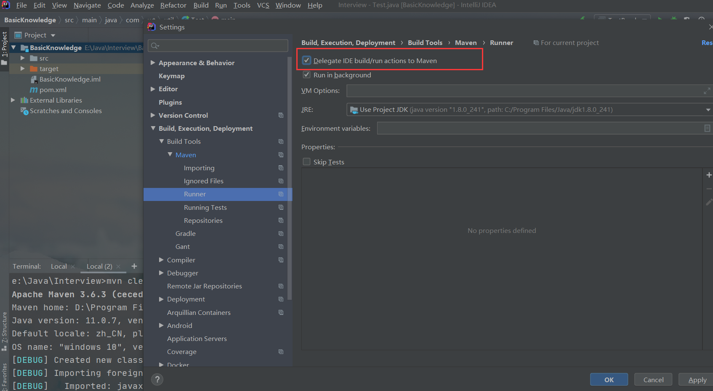The width and height of the screenshot is (713, 391).
Task: Click the Cancel button
Action: pos(653,380)
